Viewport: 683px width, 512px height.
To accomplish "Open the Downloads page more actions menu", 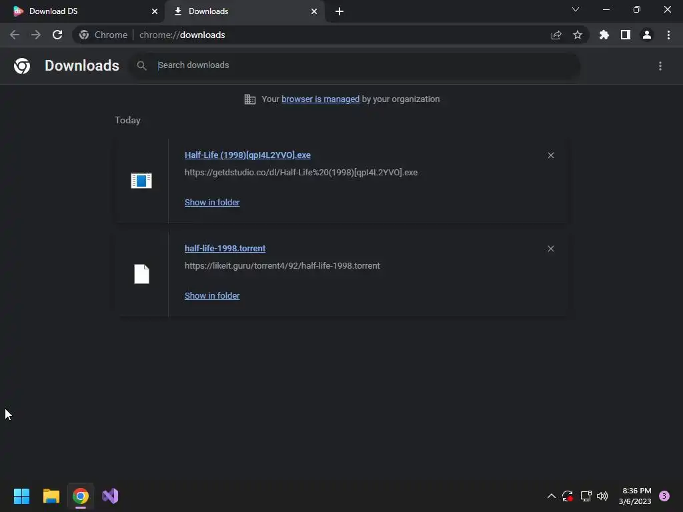I will click(x=660, y=66).
